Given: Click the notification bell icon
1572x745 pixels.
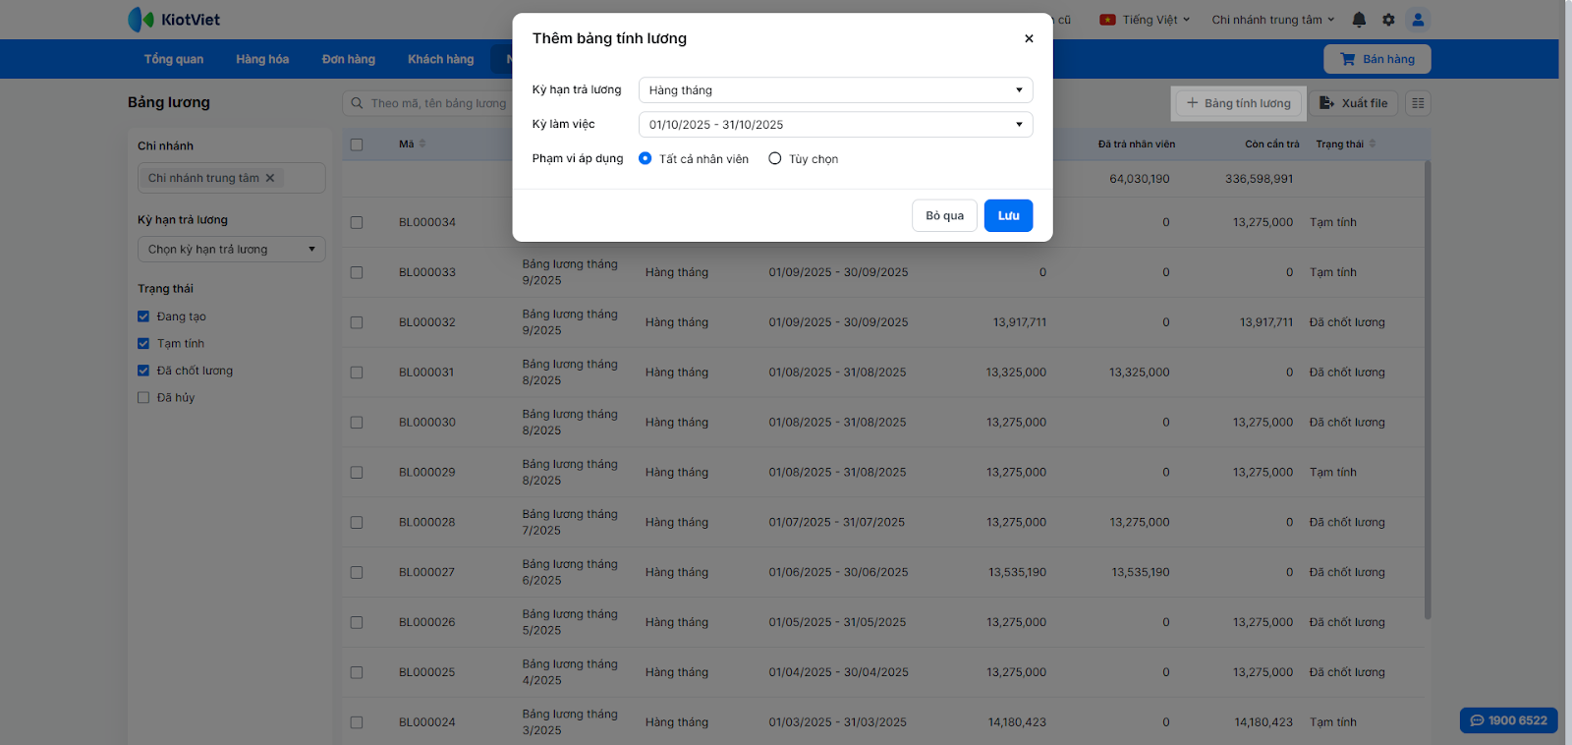Looking at the screenshot, I should (x=1359, y=20).
